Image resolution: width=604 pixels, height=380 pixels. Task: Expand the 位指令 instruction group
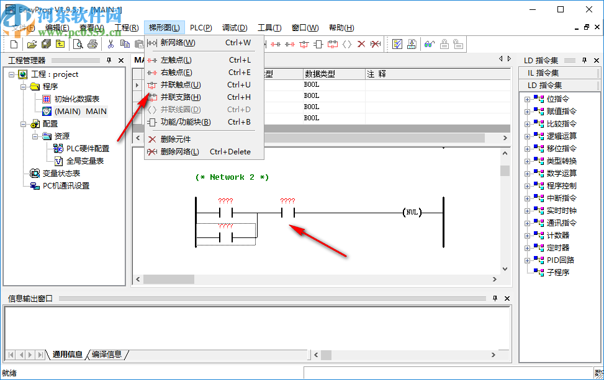tap(527, 99)
